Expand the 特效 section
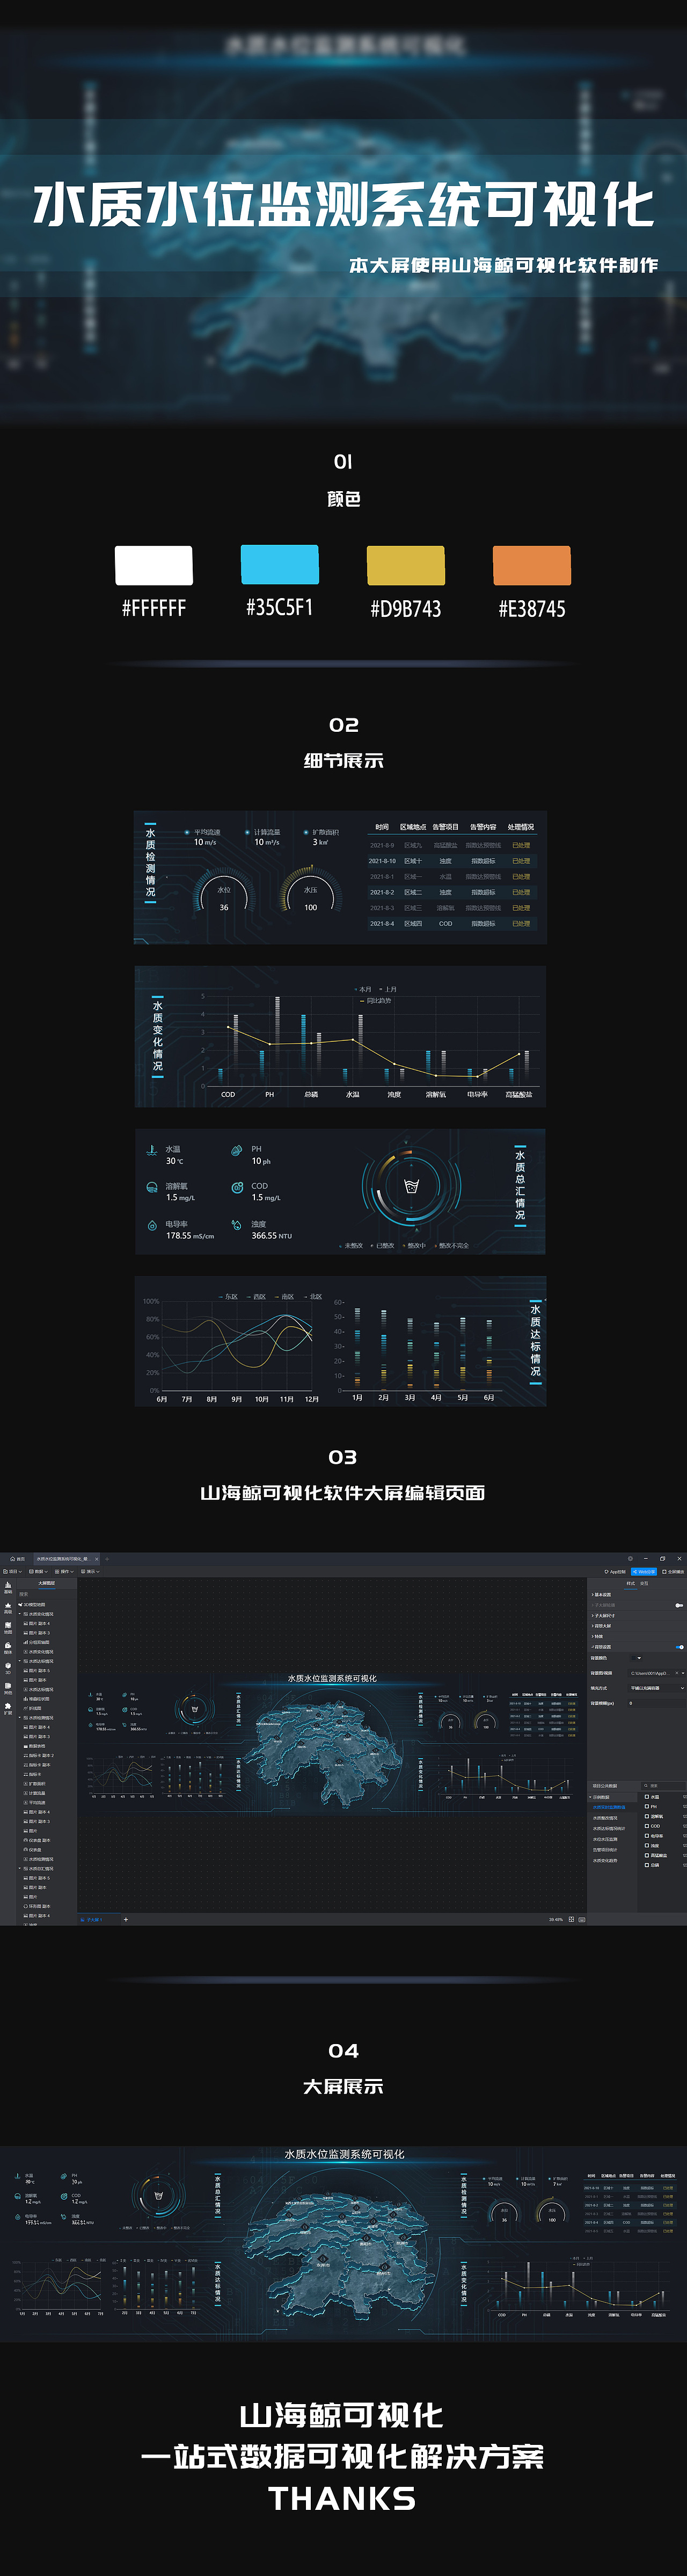The width and height of the screenshot is (687, 2576). coord(597,1637)
